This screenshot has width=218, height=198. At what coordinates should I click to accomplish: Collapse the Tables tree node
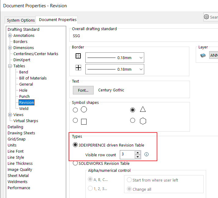[10, 66]
